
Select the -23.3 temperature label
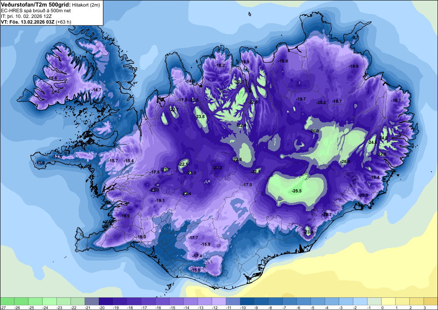click(x=191, y=173)
